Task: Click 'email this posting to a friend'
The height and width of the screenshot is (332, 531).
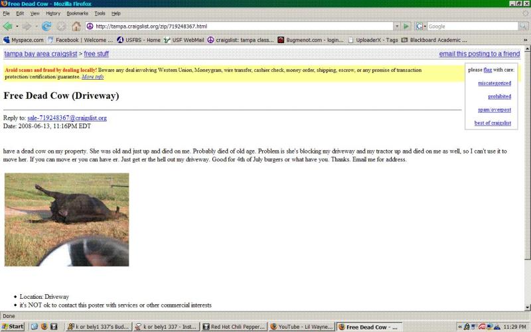Action: tap(479, 54)
